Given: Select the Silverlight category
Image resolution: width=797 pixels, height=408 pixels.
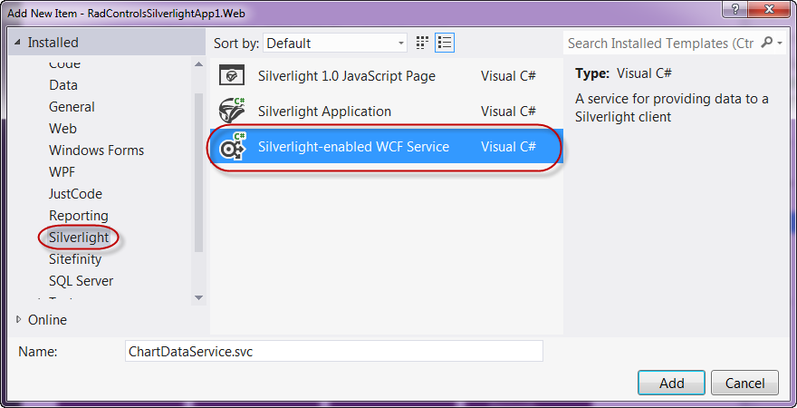Looking at the screenshot, I should pyautogui.click(x=79, y=238).
